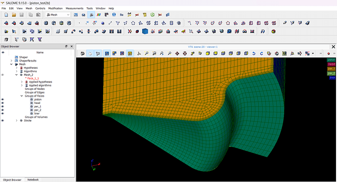Image resolution: width=337 pixels, height=182 pixels.
Task: Click the Name column header
Action: (40, 52)
